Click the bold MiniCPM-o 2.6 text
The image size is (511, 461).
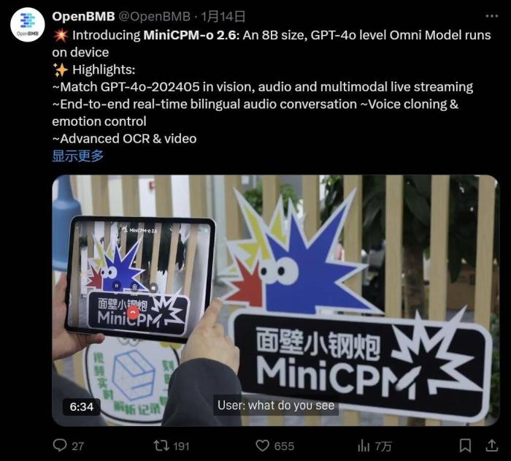pyautogui.click(x=191, y=35)
